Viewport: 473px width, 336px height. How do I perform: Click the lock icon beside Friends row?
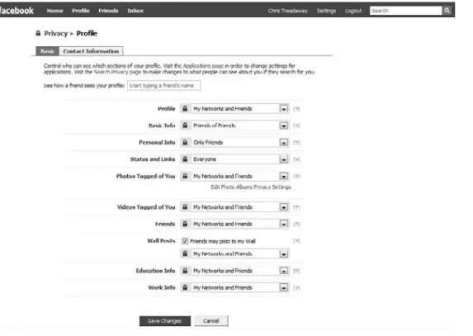point(185,224)
